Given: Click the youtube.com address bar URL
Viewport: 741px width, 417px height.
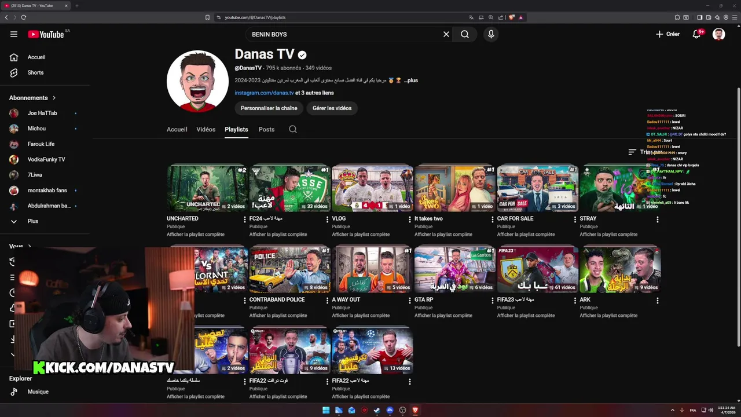Looking at the screenshot, I should click(255, 17).
